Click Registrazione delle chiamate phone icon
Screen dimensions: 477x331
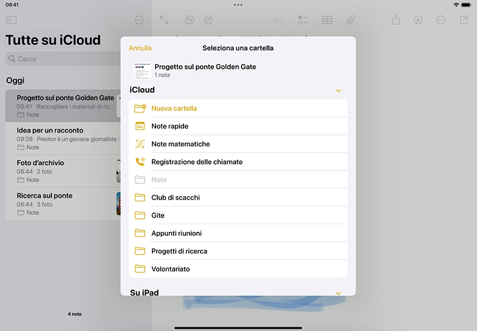(x=140, y=162)
